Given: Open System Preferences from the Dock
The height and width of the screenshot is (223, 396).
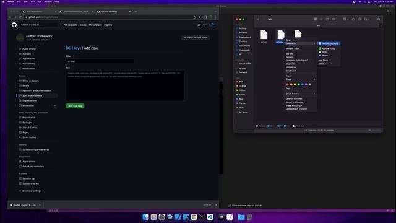Looking at the screenshot, I should (161, 217).
